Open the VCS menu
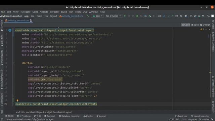 coord(85,12)
